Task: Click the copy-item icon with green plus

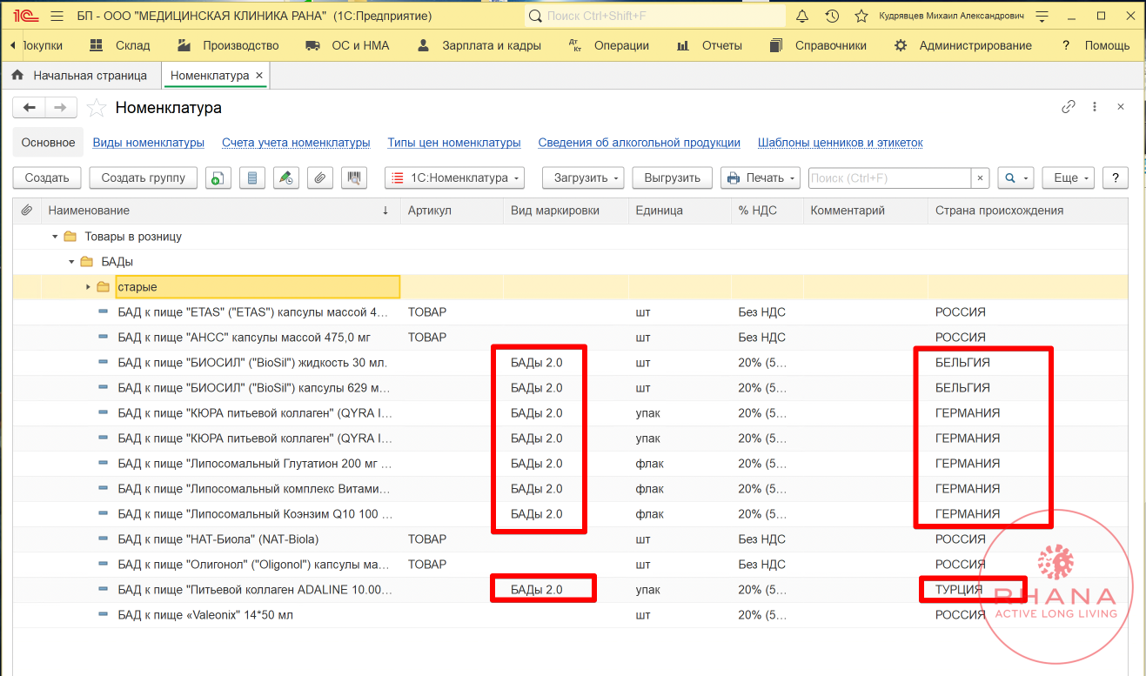Action: (218, 177)
